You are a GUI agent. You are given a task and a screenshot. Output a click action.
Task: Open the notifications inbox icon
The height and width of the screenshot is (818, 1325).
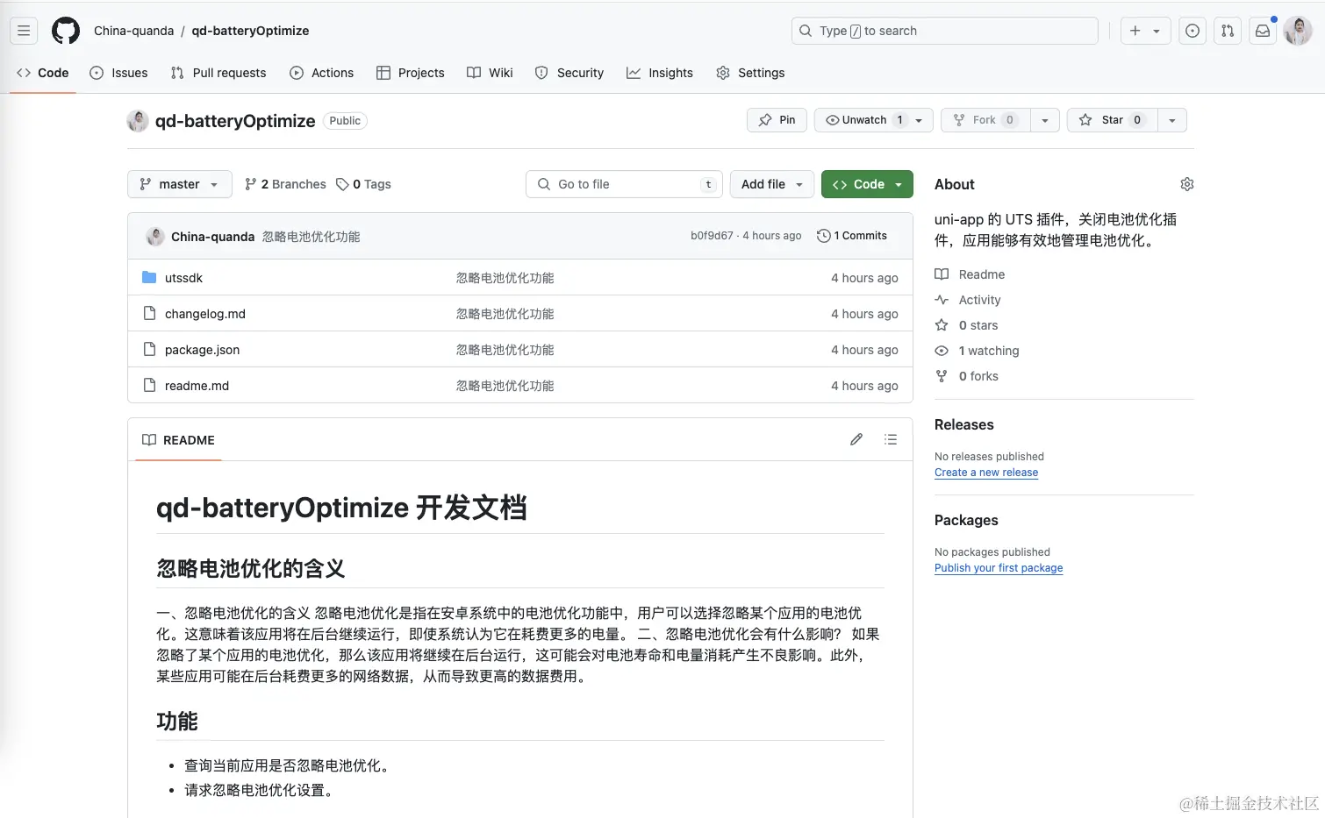pyautogui.click(x=1263, y=31)
